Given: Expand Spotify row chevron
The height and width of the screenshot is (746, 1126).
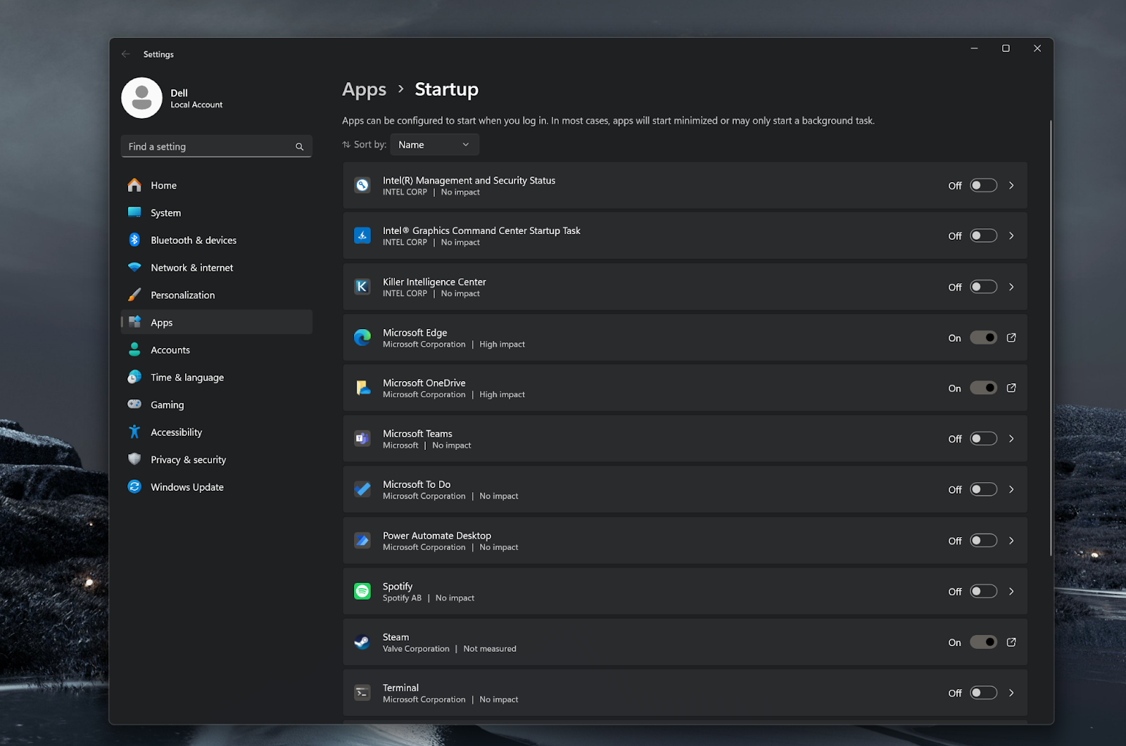Looking at the screenshot, I should [x=1011, y=591].
